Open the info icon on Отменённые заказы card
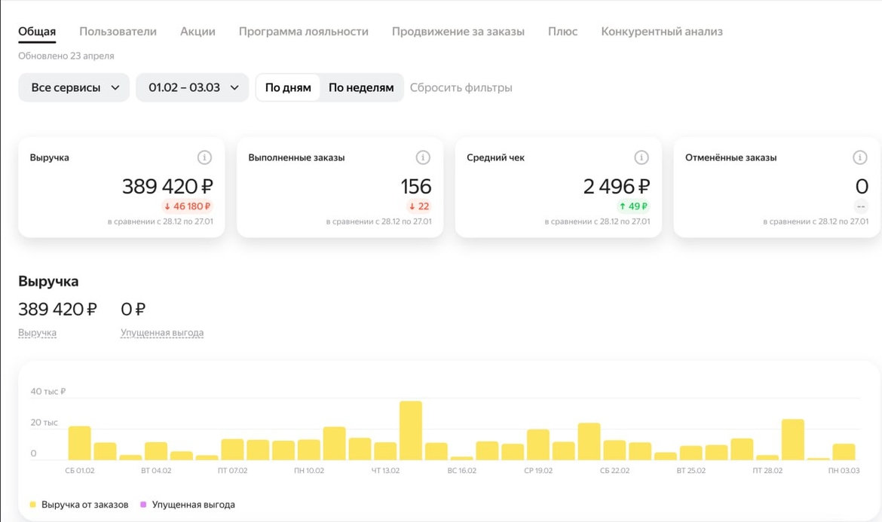Image resolution: width=882 pixels, height=522 pixels. (x=859, y=158)
